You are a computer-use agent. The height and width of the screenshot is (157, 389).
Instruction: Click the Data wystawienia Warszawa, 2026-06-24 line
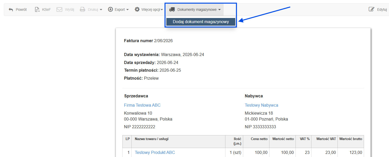click(x=164, y=54)
